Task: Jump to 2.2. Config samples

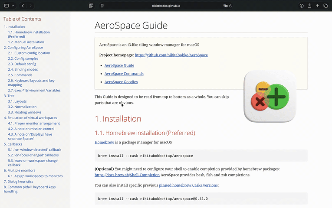Action: click(x=23, y=58)
